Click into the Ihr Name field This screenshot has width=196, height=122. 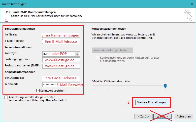click(x=61, y=35)
